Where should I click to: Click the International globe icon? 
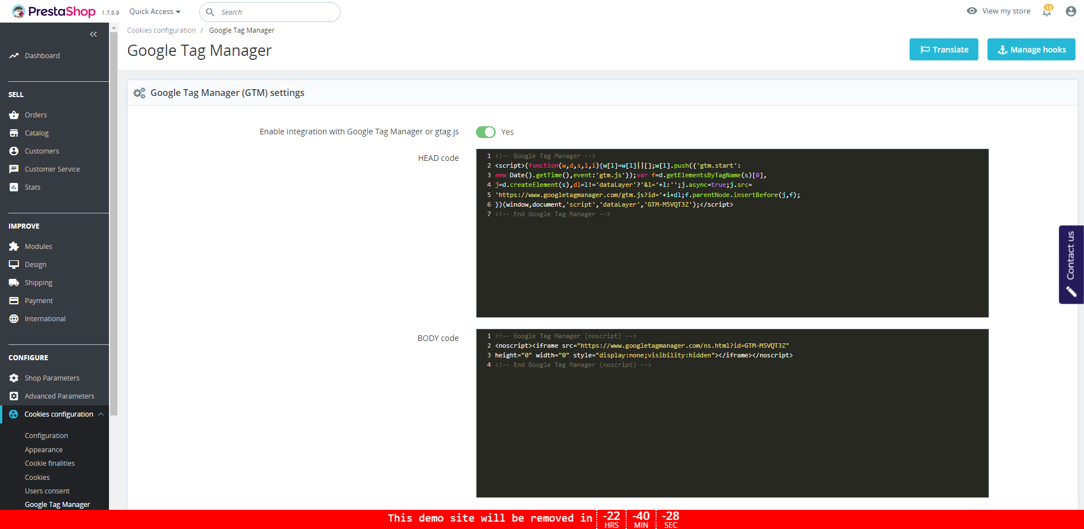coord(14,318)
